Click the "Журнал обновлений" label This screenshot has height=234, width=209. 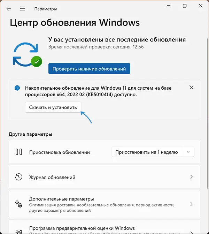click(52, 177)
